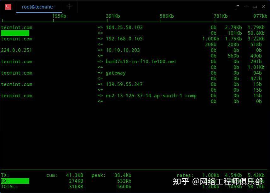Click the TOTAL: label
This screenshot has width=270, height=193.
[x=9, y=187]
